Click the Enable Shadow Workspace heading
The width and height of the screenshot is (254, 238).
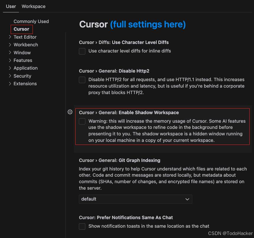pyautogui.click(x=129, y=113)
